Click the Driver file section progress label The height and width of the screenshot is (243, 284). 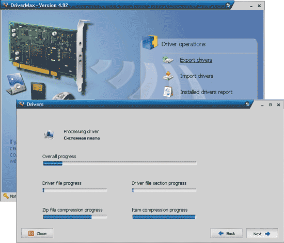pos(159,183)
